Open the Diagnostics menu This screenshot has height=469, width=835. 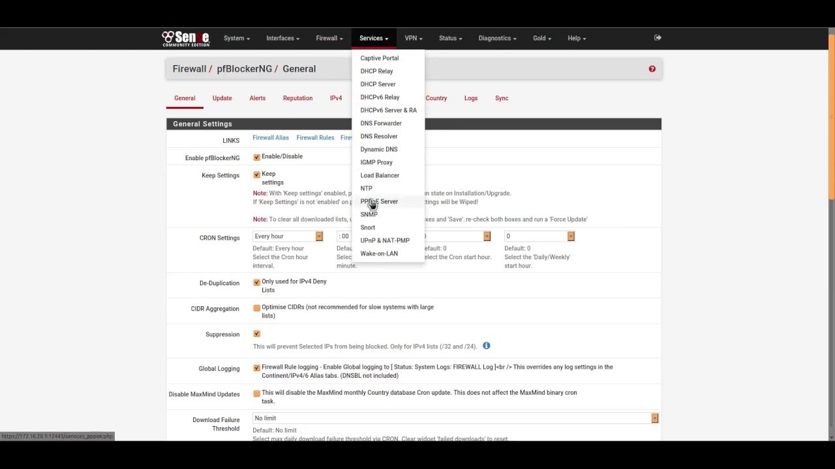497,38
